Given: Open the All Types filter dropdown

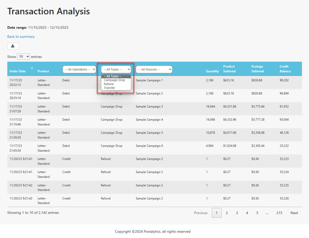Looking at the screenshot, I should point(116,69).
